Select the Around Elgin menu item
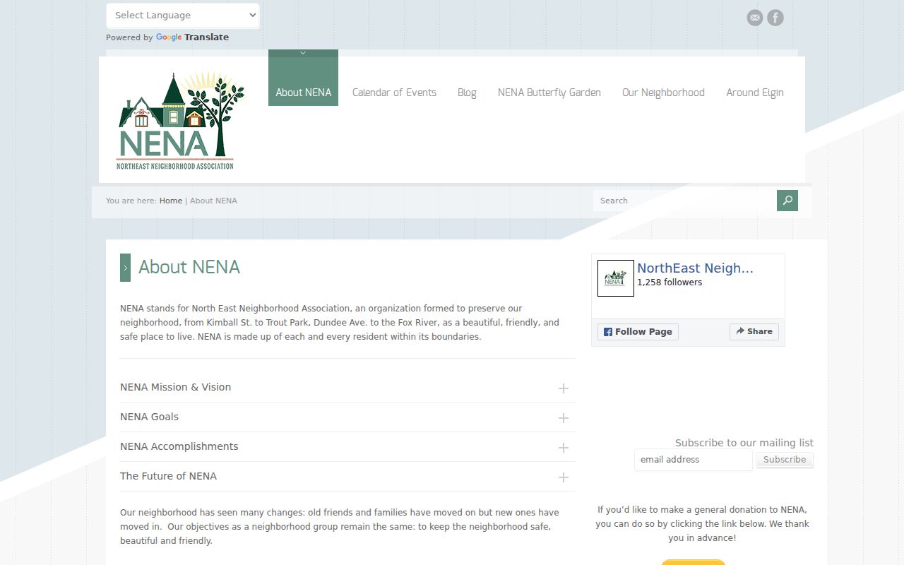 pyautogui.click(x=755, y=93)
